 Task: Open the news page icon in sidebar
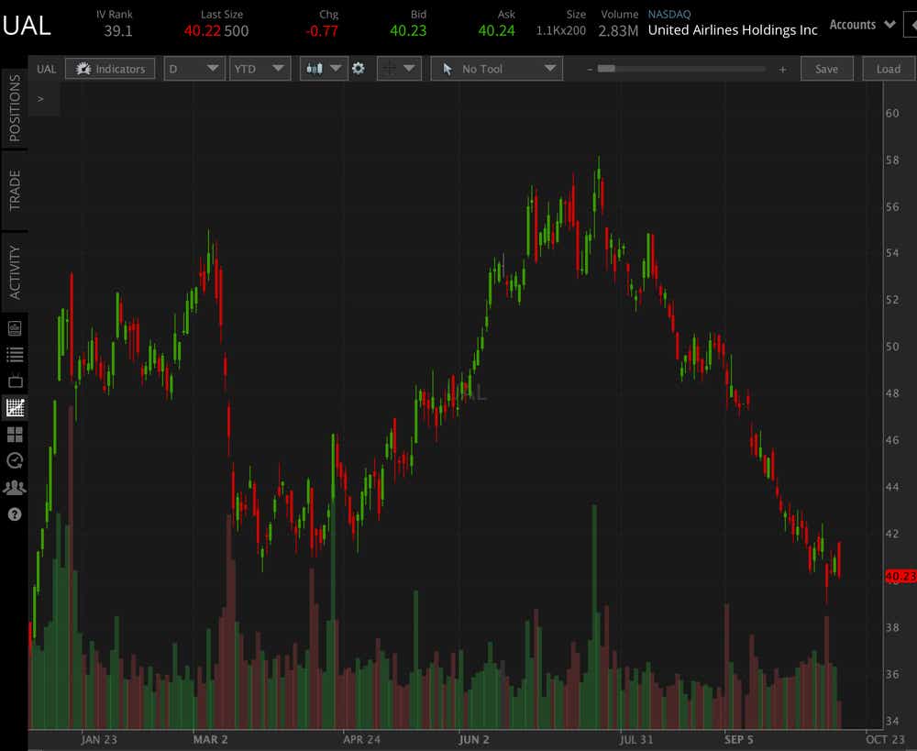coord(15,328)
